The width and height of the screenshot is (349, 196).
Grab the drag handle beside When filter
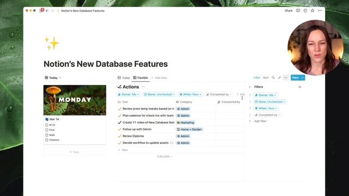(250, 108)
